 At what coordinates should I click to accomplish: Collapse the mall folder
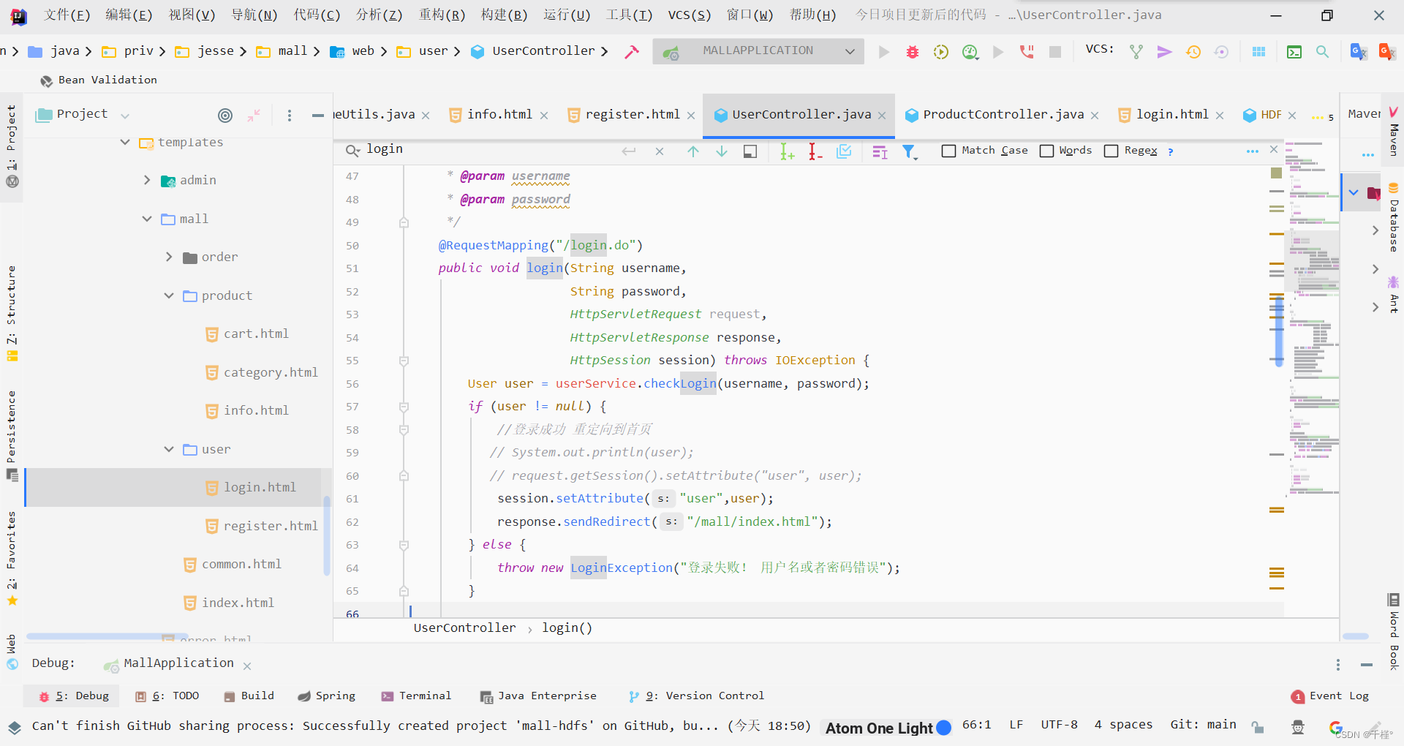[x=147, y=219]
